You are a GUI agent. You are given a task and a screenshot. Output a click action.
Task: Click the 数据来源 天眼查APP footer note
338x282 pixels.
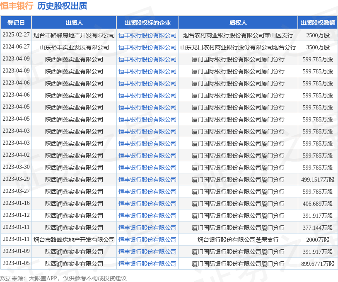(63, 278)
